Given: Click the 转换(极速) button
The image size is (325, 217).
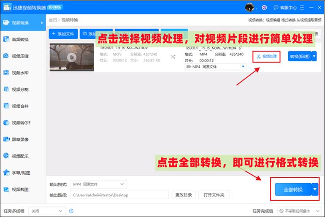Looking at the screenshot, I should (300, 57).
